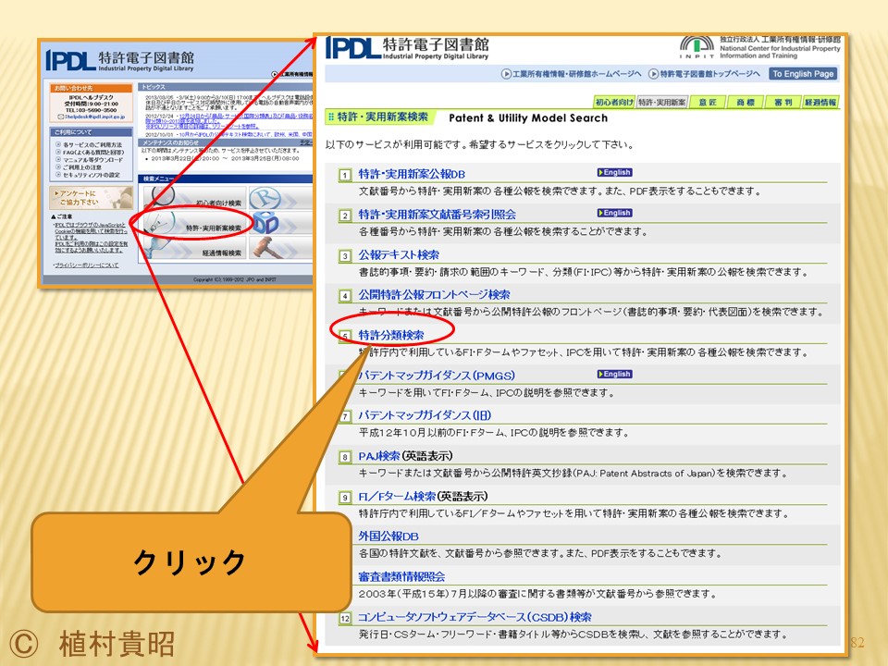Screen dimensions: 888x666
Task: Click number box 3 beside 公報テキスト検索
Action: (344, 256)
